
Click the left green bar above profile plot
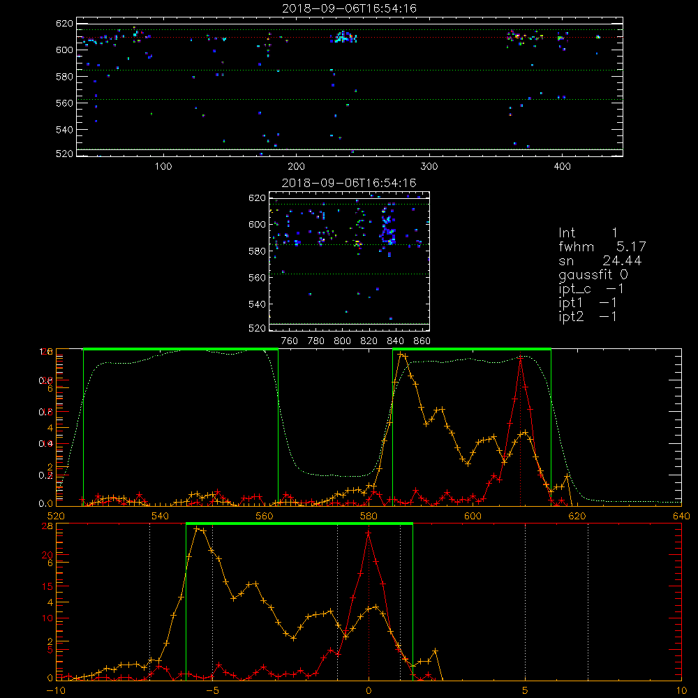pyautogui.click(x=181, y=349)
